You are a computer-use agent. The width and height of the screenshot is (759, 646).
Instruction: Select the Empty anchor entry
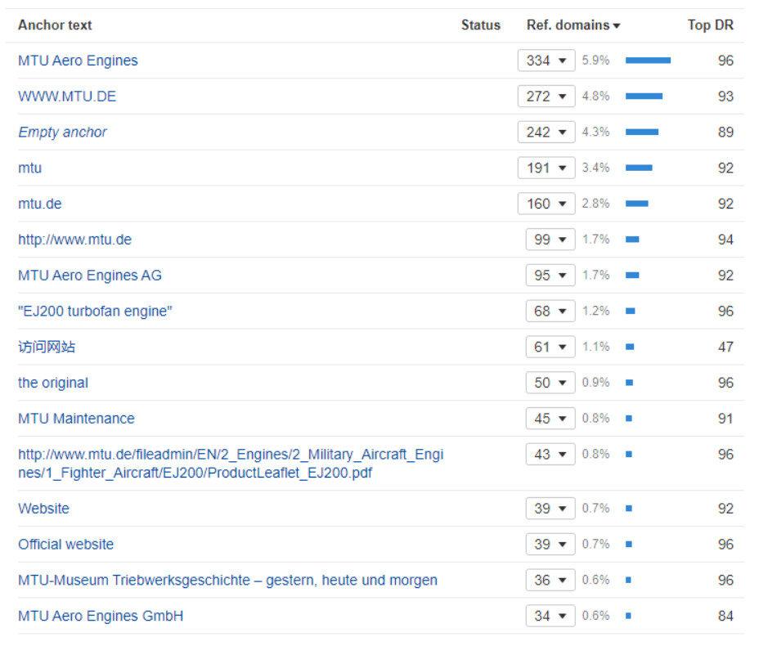coord(62,132)
